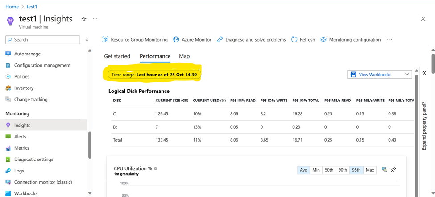The image size is (435, 197).
Task: Pin the CPU Utilization chart to dashboard
Action: pos(394,169)
